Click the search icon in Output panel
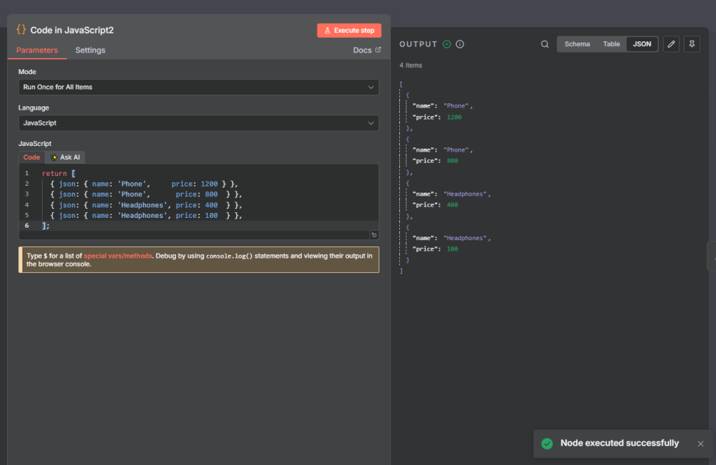This screenshot has height=465, width=716. 545,44
